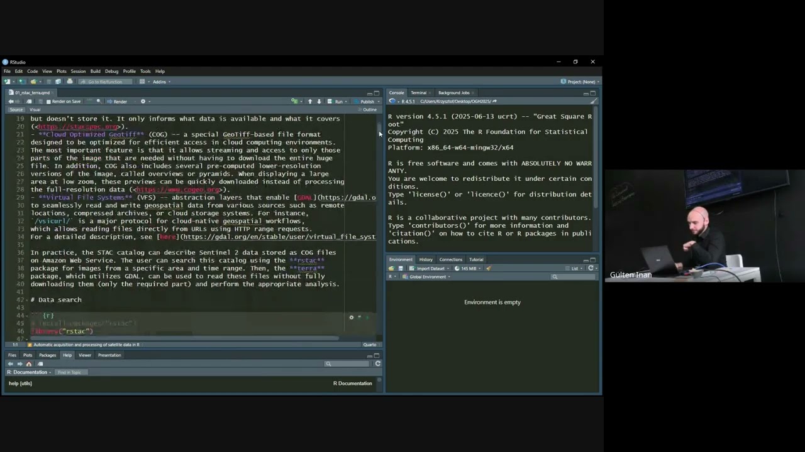Run current chunk green play icon
The image size is (805, 452).
pyautogui.click(x=367, y=317)
